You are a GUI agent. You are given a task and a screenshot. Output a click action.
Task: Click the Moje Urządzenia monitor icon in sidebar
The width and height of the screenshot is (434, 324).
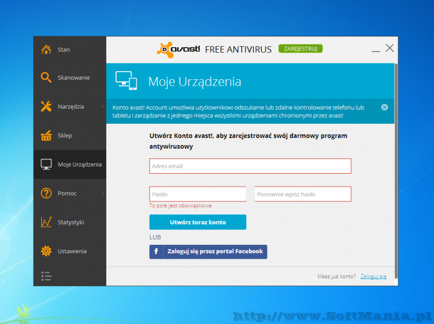coord(46,164)
